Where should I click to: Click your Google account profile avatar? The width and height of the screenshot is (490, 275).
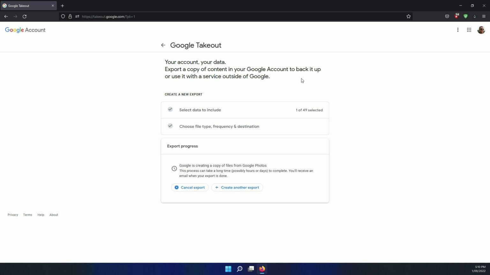coord(481,30)
